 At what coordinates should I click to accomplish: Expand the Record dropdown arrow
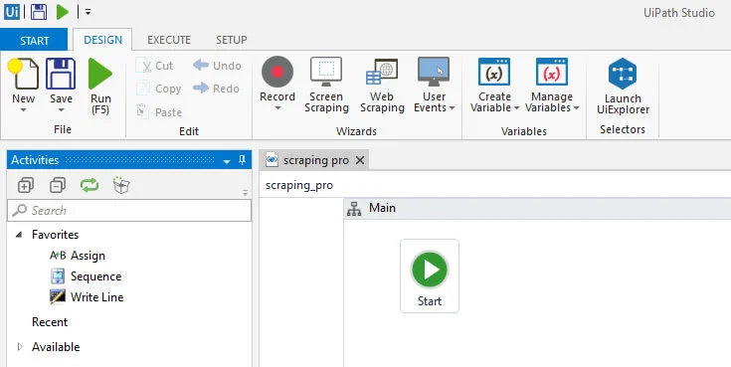click(277, 108)
